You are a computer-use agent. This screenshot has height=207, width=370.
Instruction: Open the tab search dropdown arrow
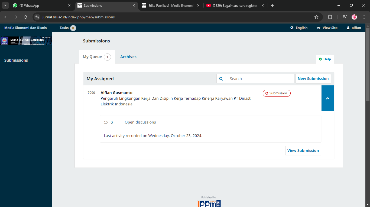(5, 5)
